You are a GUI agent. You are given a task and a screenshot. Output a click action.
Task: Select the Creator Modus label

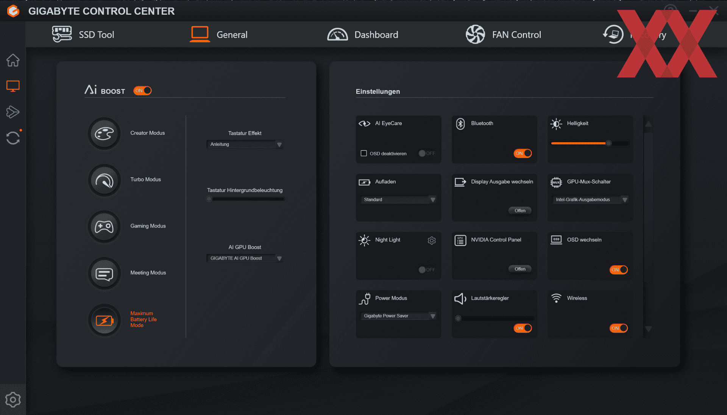[x=148, y=133]
